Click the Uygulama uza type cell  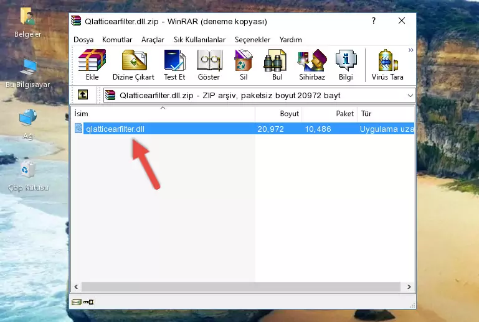(387, 129)
